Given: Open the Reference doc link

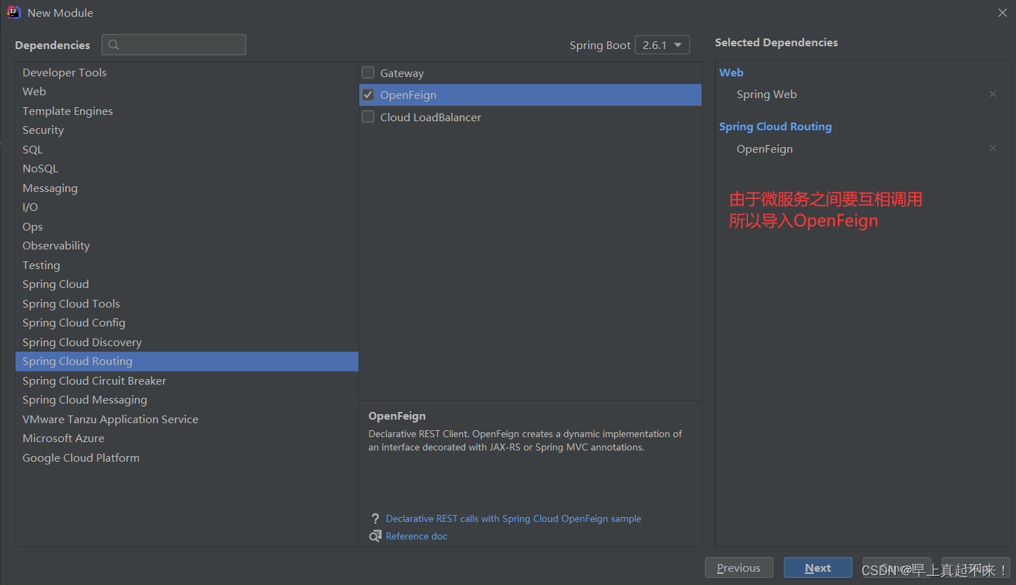Looking at the screenshot, I should pyautogui.click(x=417, y=536).
